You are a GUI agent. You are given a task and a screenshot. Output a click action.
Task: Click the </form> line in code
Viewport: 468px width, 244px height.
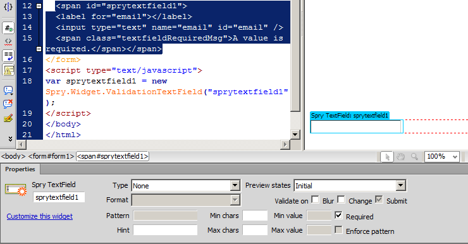pyautogui.click(x=63, y=59)
